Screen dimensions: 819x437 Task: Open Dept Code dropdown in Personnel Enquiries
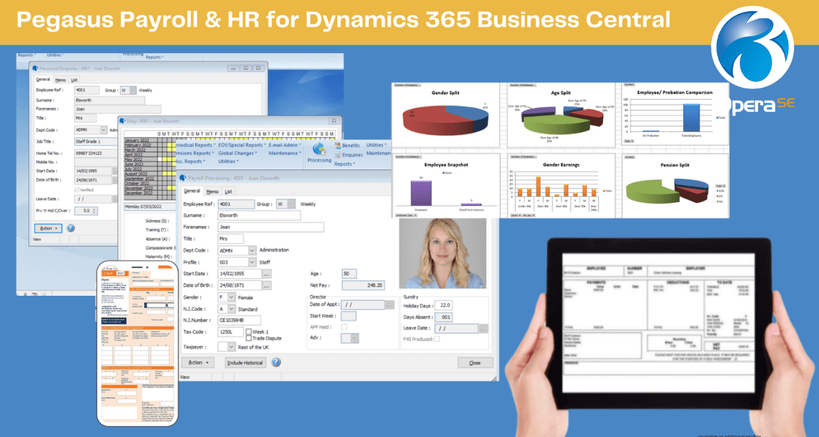point(103,130)
